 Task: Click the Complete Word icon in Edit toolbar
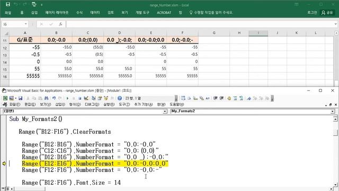point(208,98)
